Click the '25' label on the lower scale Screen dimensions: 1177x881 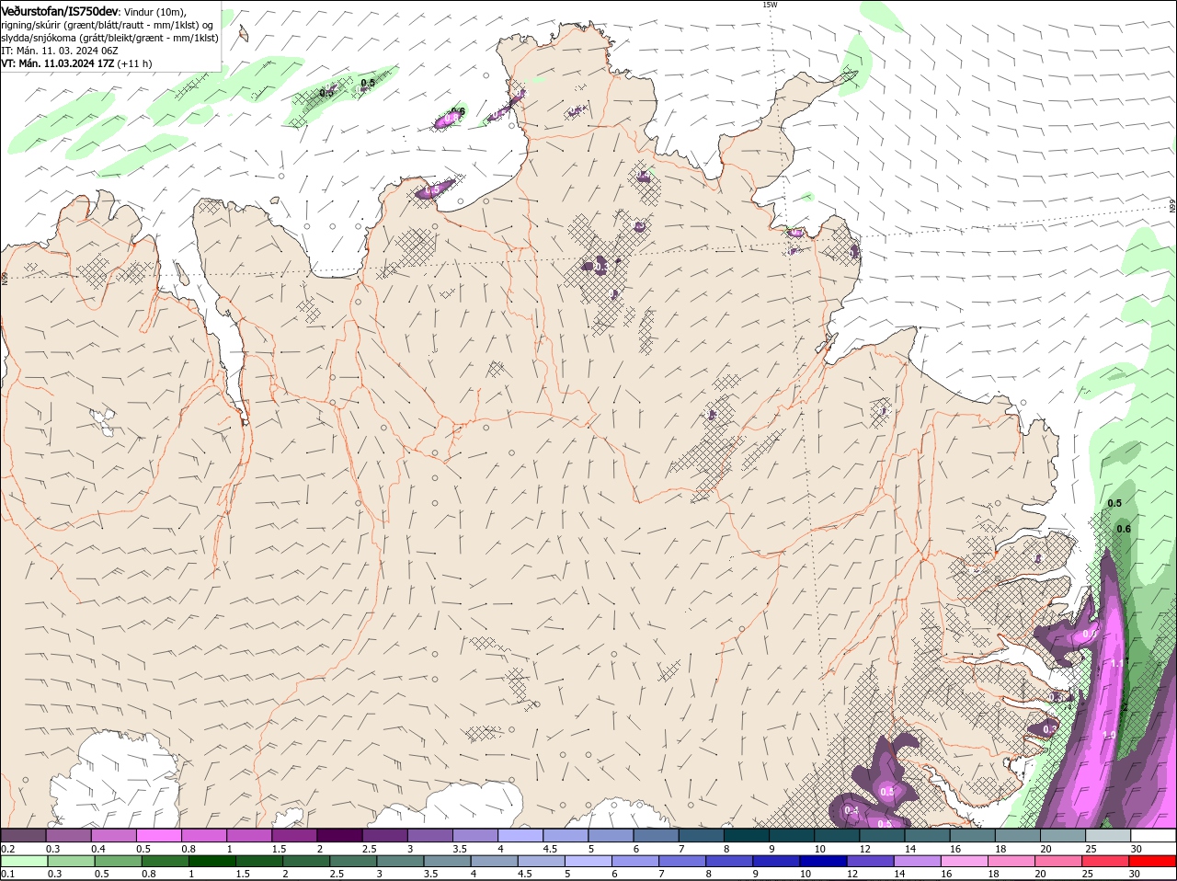[1088, 874]
